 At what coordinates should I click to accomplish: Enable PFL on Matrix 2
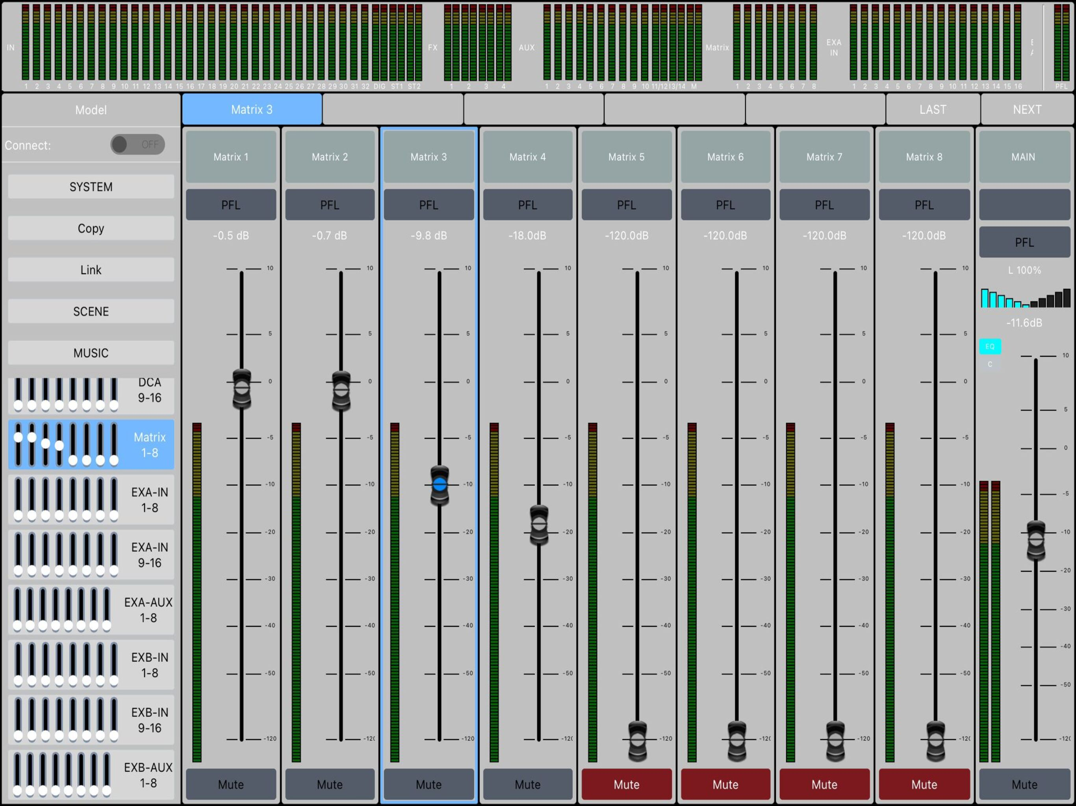click(x=330, y=205)
